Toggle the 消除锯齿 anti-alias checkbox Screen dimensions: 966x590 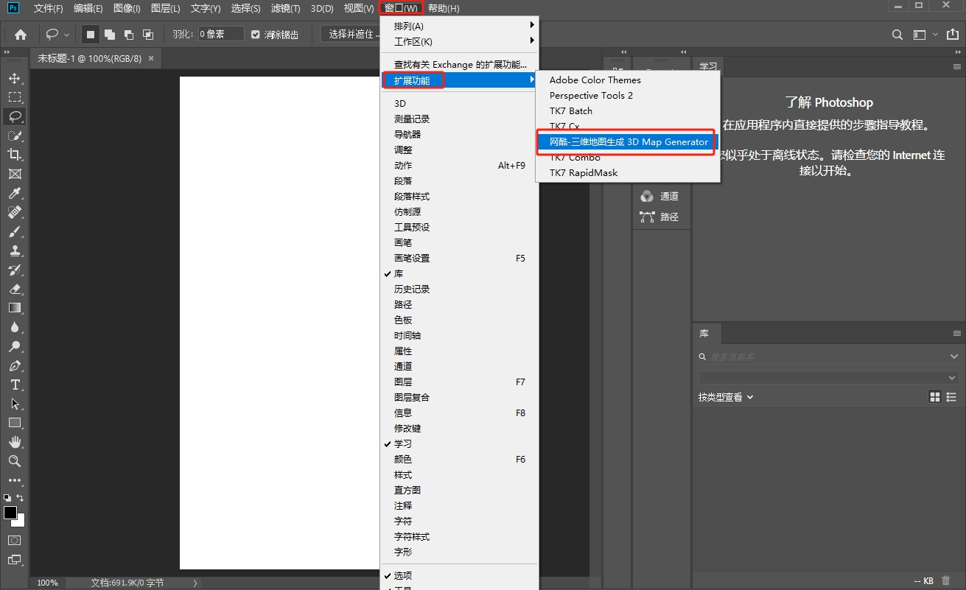(x=256, y=34)
